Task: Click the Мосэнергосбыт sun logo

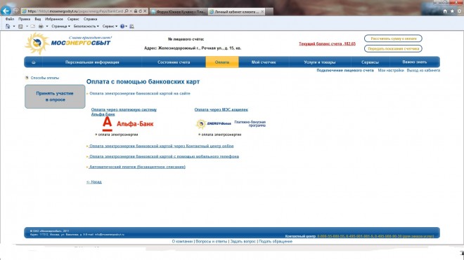Action: (x=37, y=43)
